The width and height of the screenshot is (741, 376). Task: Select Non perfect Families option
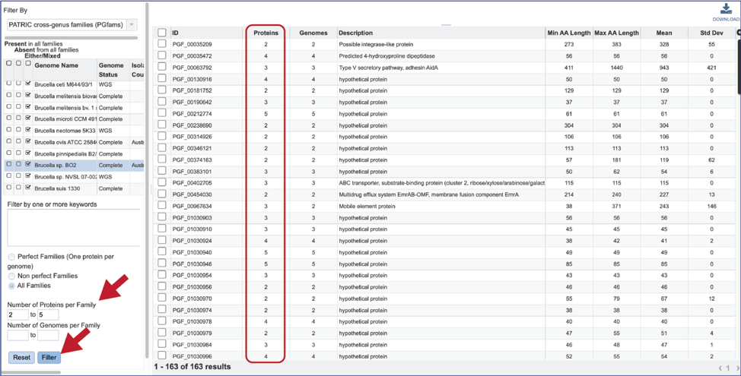click(x=11, y=276)
